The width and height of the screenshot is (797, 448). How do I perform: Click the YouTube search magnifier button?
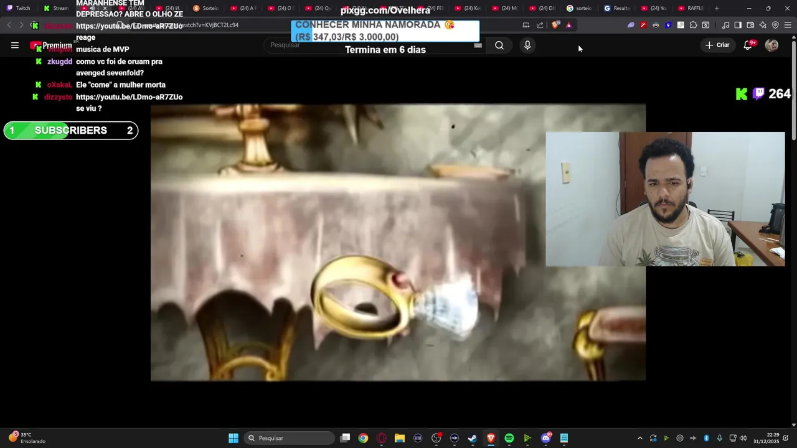499,45
